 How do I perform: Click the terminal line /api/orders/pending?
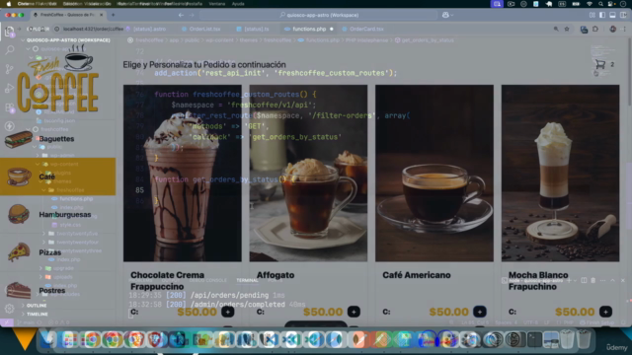coord(206,296)
